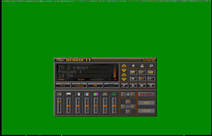Click the RC indicator on the display

coord(110,80)
